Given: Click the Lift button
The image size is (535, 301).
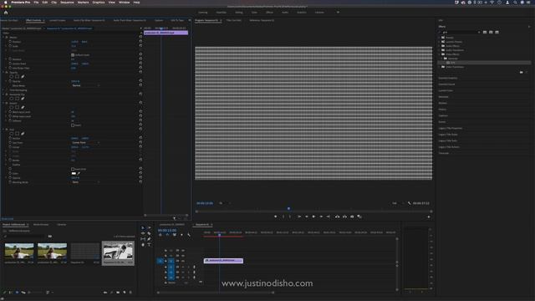Looking at the screenshot, I should click(337, 217).
